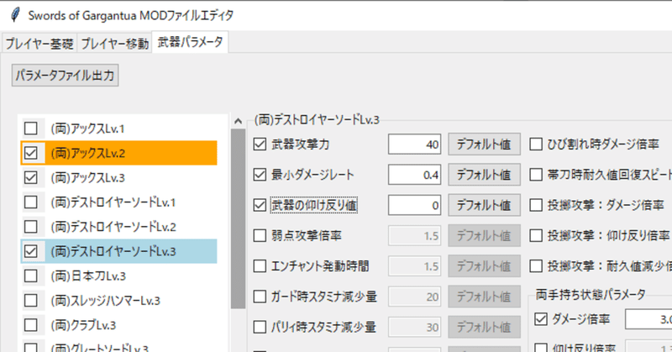Screen dimensions: 672x352
Task: Select the highlighted (両)アックスLv.2 row
Action: (118, 153)
